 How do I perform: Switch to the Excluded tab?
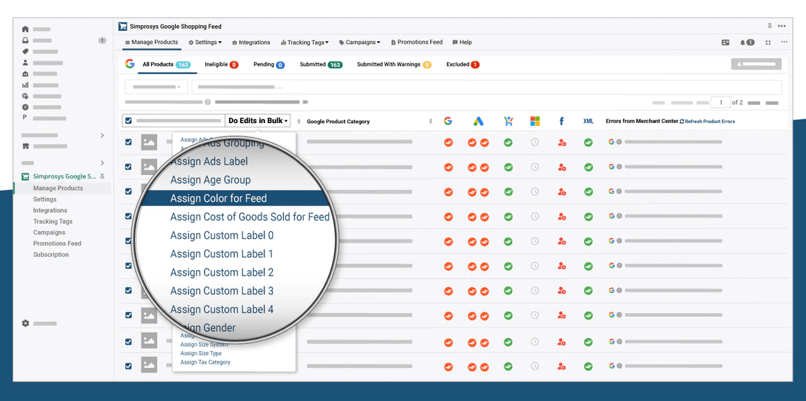click(462, 65)
